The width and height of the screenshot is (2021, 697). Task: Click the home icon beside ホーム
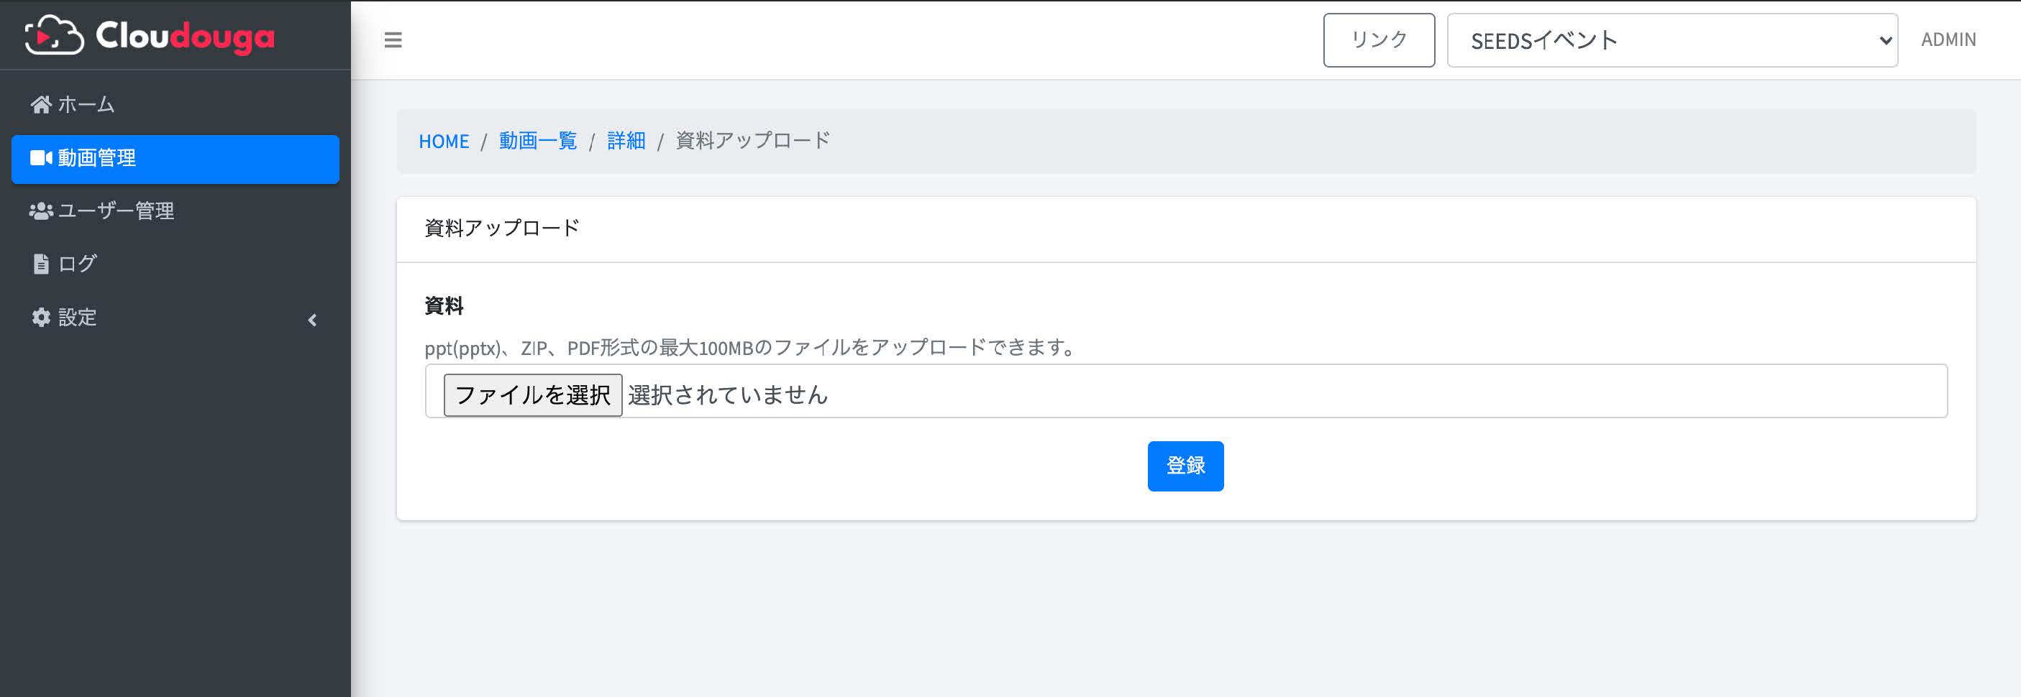41,104
